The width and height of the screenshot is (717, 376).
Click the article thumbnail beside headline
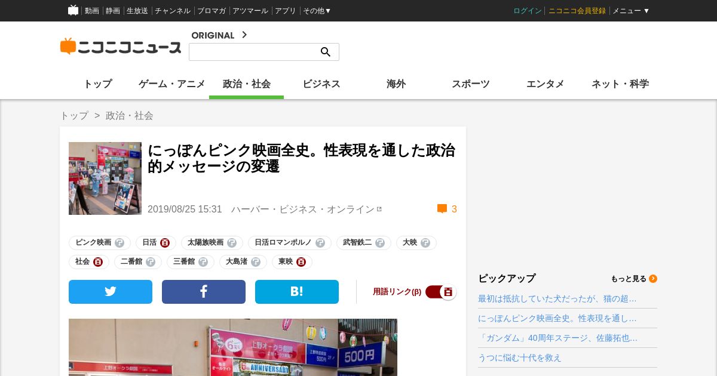coord(105,178)
